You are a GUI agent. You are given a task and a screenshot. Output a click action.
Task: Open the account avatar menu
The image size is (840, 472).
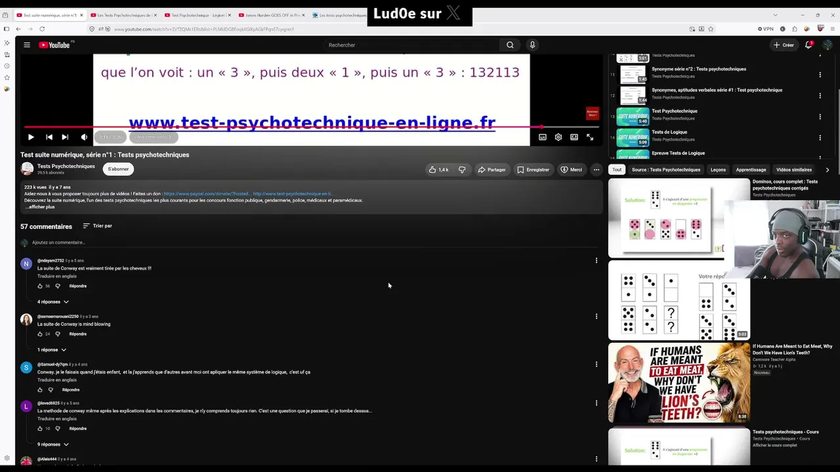(x=828, y=45)
